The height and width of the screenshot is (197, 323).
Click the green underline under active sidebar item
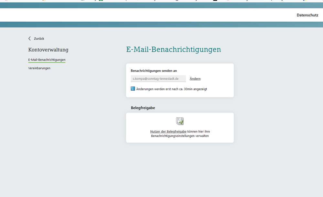point(47,62)
